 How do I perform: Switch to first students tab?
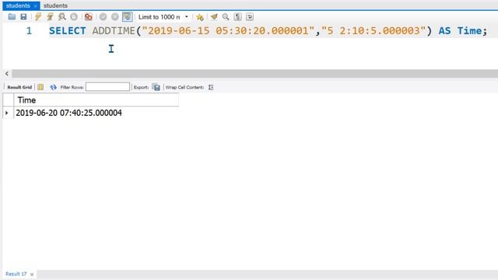(18, 5)
